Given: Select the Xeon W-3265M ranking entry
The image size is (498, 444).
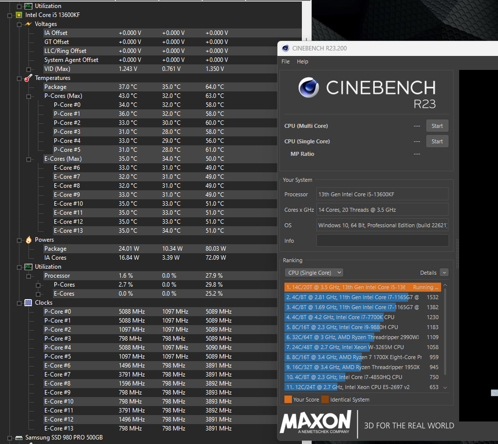Looking at the screenshot, I should tap(362, 347).
